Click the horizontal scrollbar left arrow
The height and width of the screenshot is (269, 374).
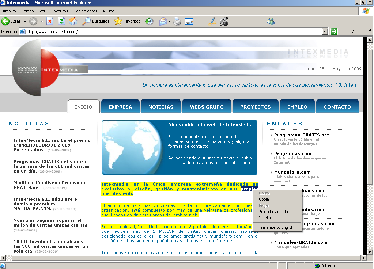3,258
